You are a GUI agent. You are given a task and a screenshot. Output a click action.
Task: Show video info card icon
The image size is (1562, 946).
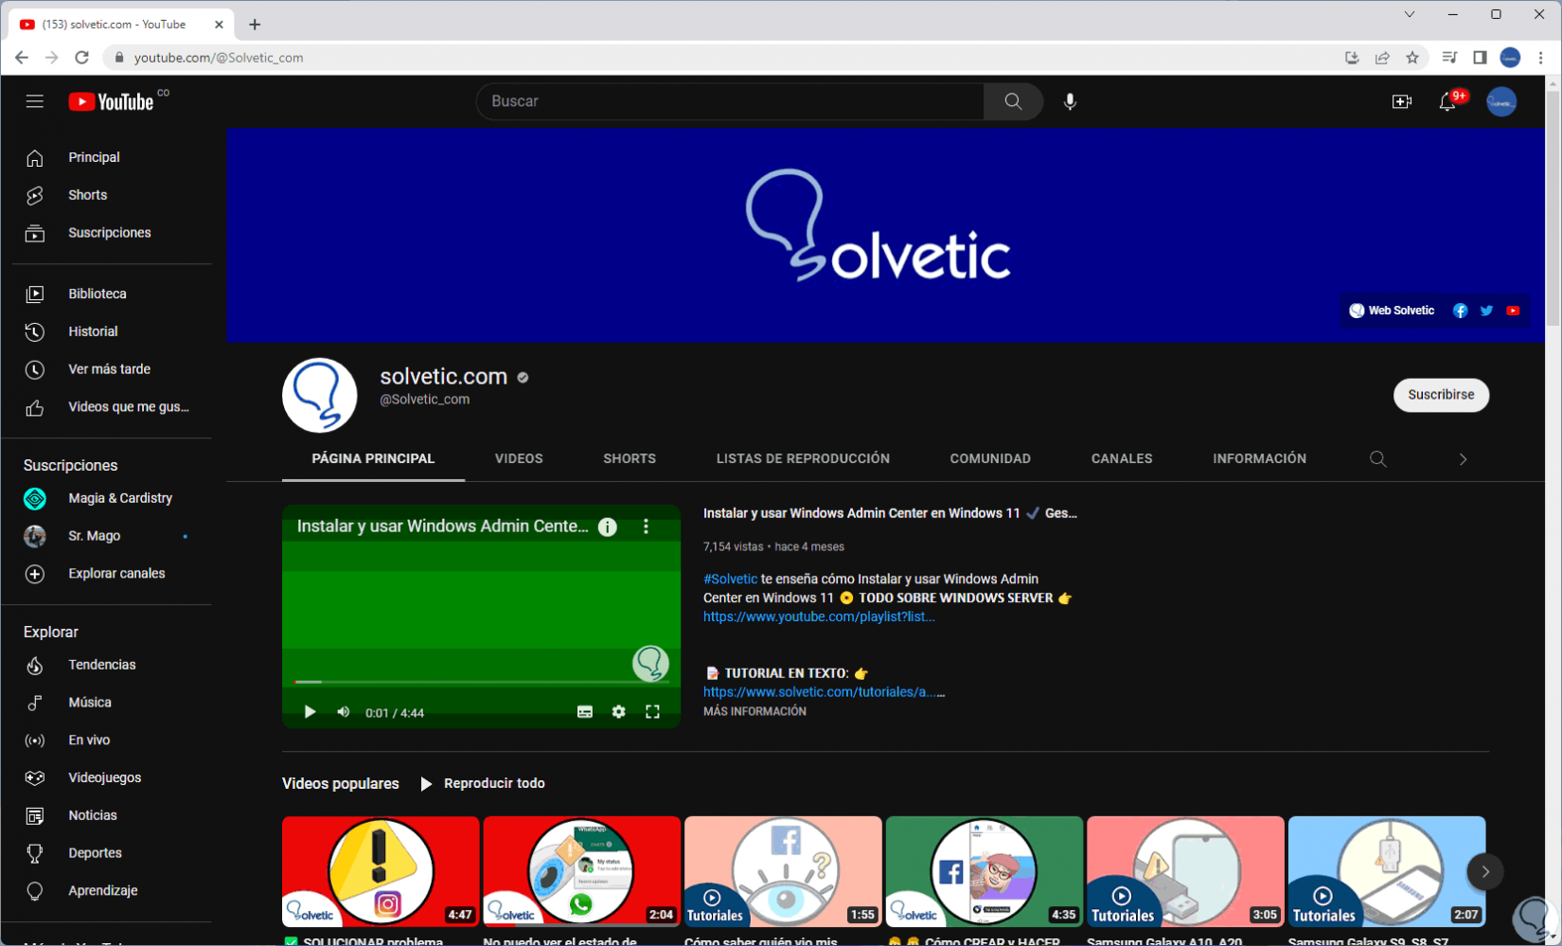tap(608, 527)
